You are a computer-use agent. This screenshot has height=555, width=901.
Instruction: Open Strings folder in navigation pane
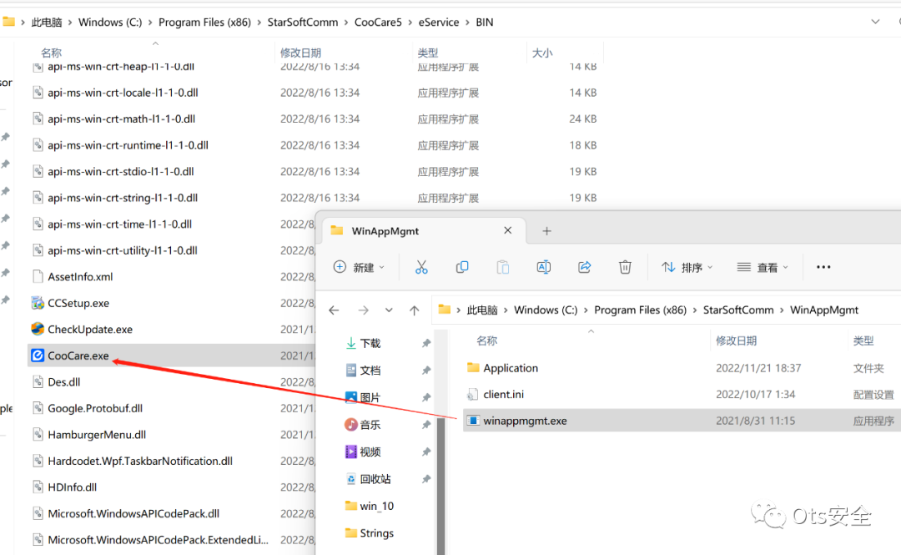[376, 533]
